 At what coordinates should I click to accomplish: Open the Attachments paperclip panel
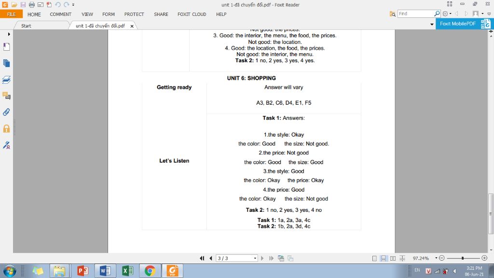click(6, 112)
